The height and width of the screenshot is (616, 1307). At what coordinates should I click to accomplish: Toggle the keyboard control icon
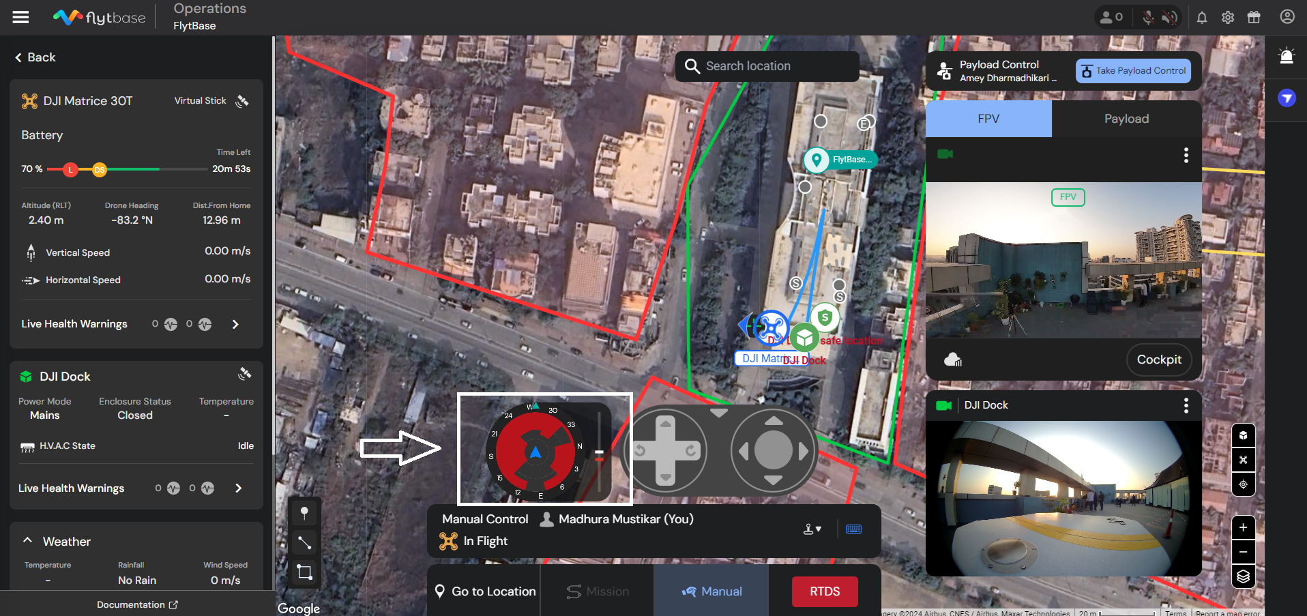pyautogui.click(x=853, y=529)
